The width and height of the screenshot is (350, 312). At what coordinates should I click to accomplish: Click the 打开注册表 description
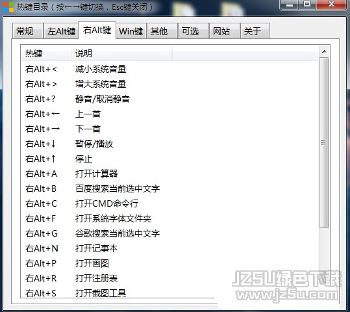(x=96, y=278)
